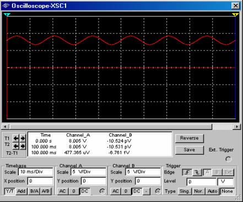Image resolution: width=243 pixels, height=202 pixels.
Task: Select B/A timebase display mode
Action: (x=34, y=191)
